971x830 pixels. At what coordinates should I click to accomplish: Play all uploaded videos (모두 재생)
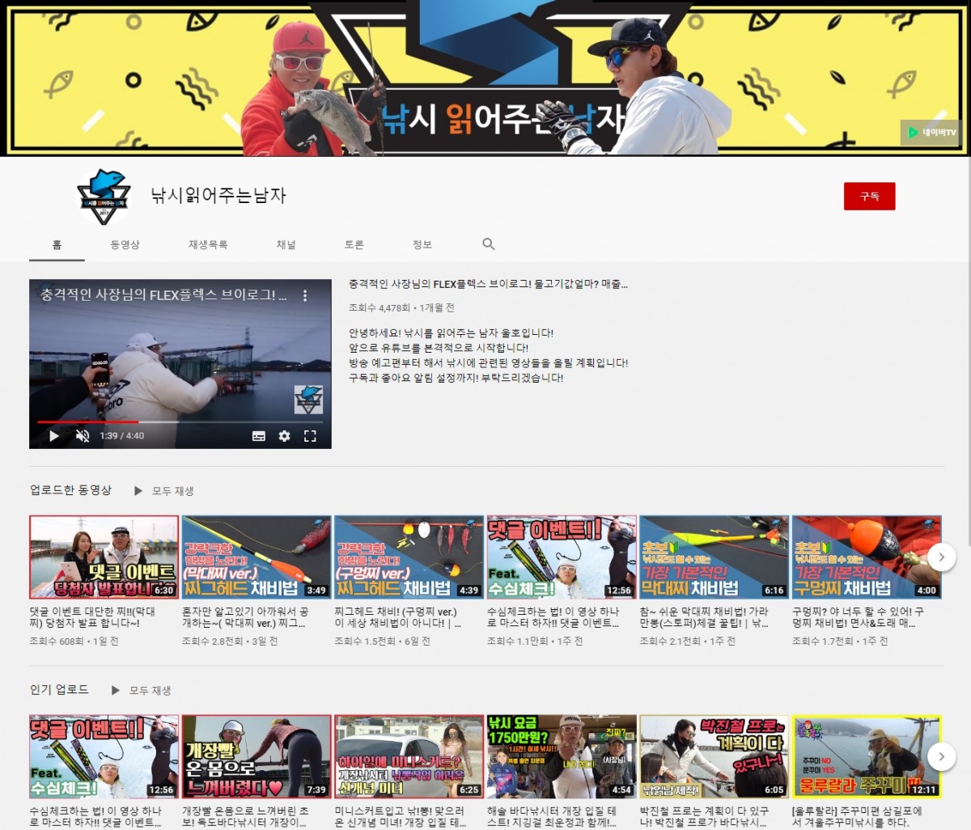pos(164,491)
